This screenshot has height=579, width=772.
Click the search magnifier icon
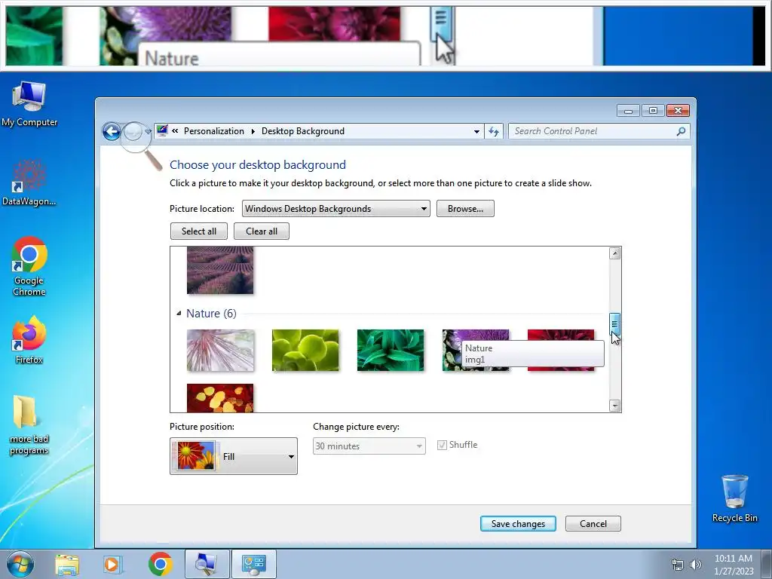point(681,131)
